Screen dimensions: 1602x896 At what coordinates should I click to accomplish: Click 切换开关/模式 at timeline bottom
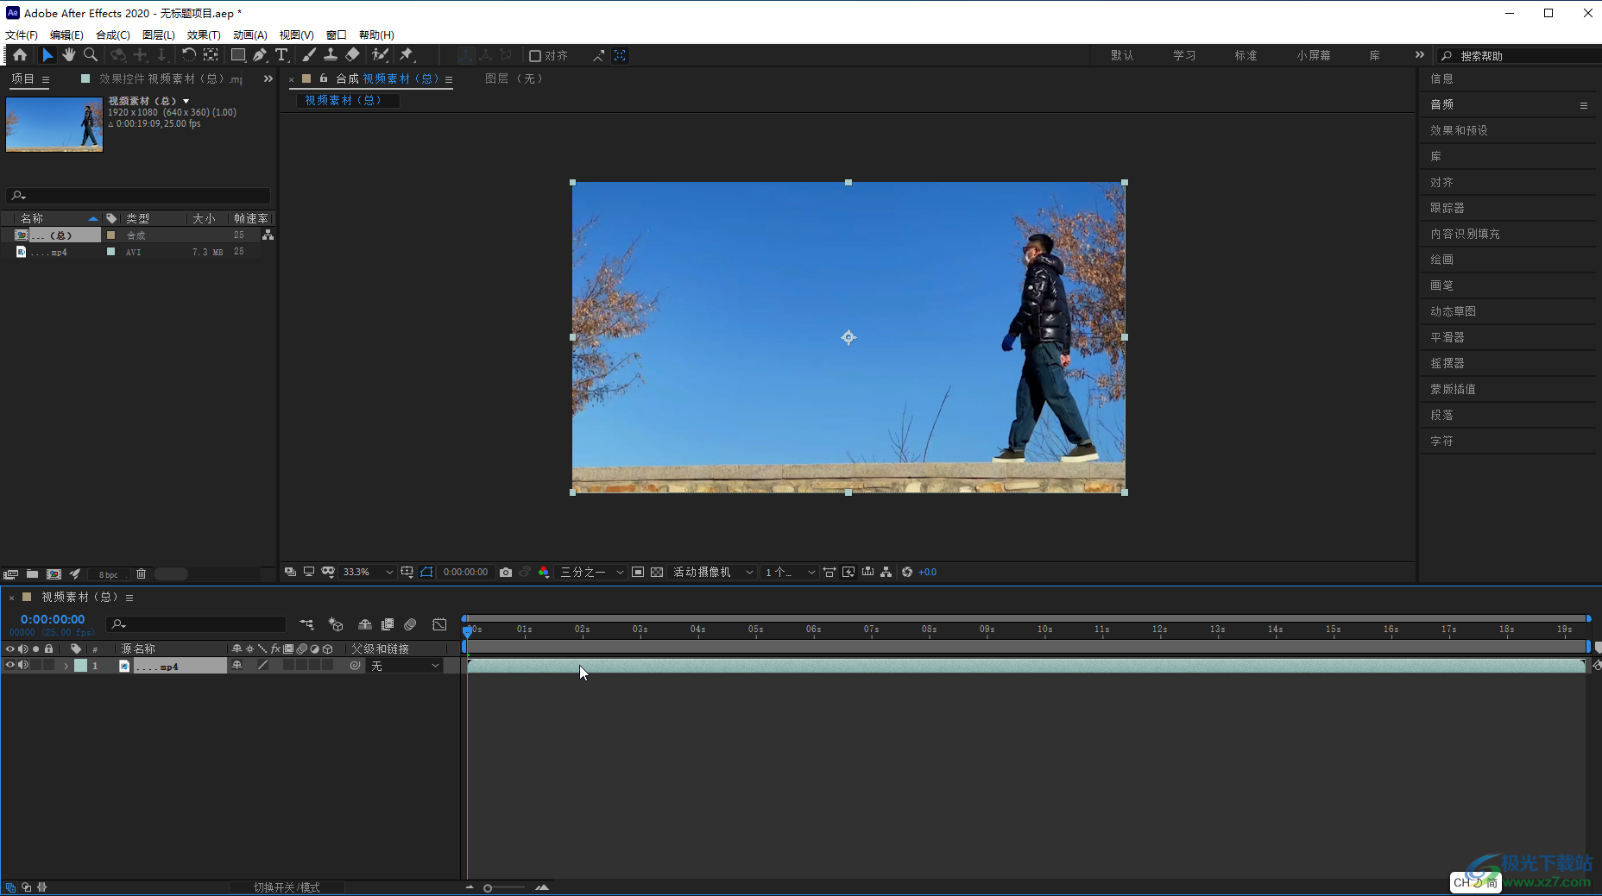point(287,887)
